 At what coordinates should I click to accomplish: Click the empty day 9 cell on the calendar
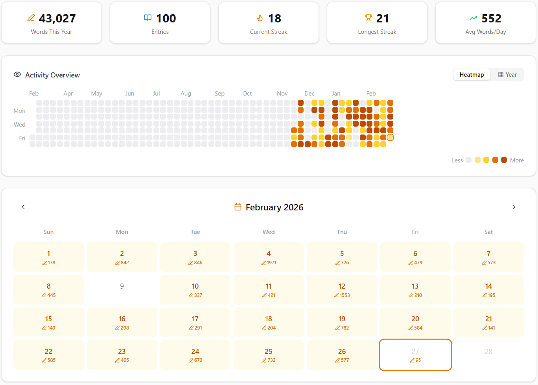[x=122, y=290]
